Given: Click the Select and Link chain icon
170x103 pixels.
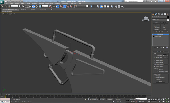Looking at the screenshot, I should 2,6.
